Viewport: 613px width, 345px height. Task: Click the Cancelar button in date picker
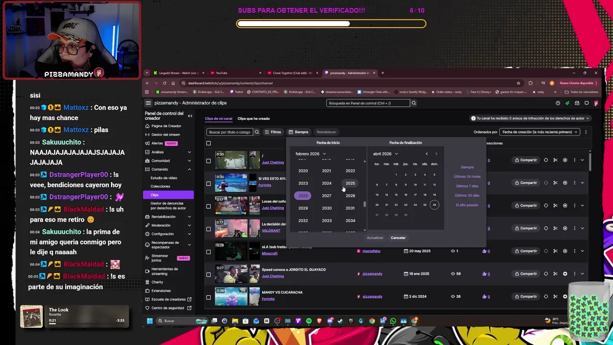point(398,238)
